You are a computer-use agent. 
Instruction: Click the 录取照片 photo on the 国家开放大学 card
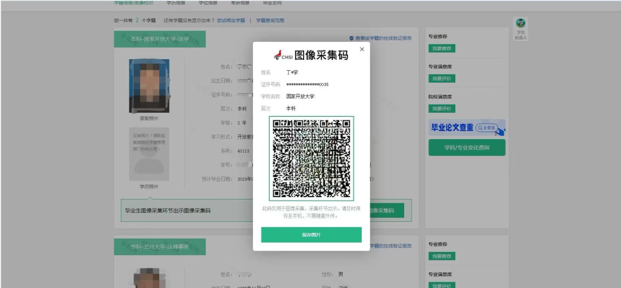pos(149,86)
